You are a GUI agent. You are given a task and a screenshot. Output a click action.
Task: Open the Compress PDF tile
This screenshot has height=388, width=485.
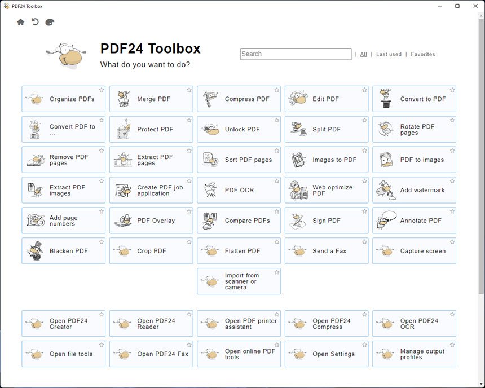point(239,99)
